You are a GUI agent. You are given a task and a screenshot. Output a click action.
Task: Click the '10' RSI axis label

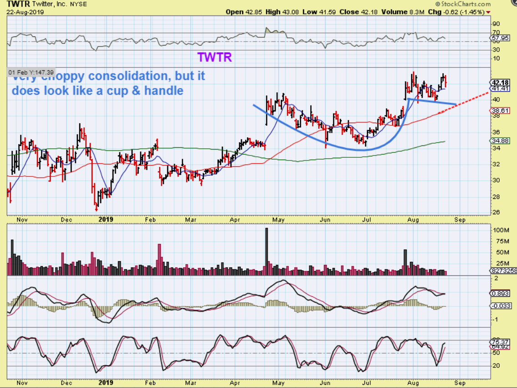pos(496,58)
